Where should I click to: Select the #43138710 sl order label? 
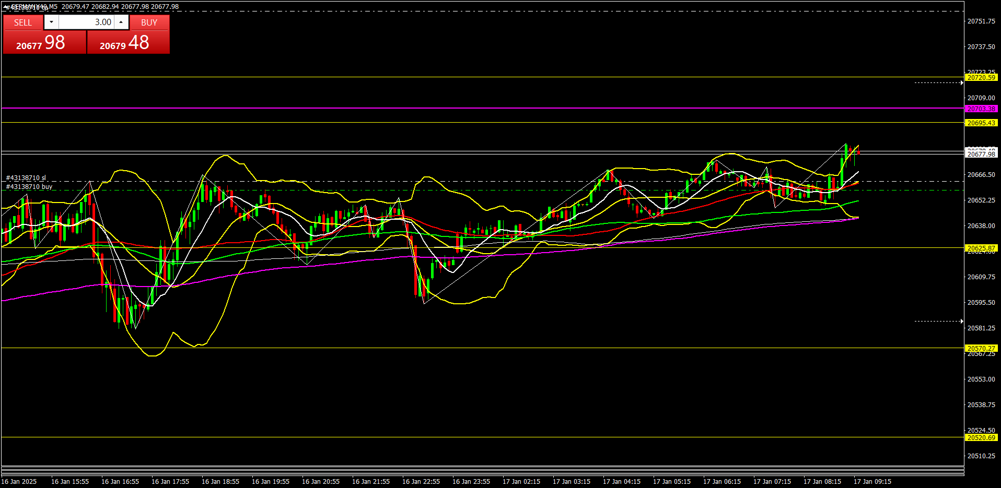point(26,178)
